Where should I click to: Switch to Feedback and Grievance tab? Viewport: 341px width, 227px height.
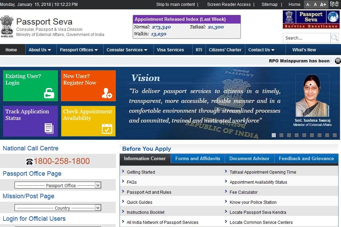(306, 158)
